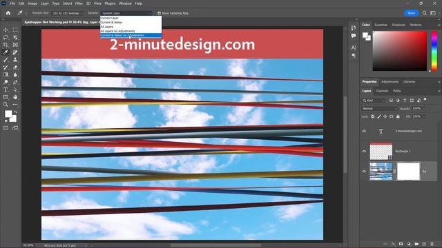Open the Image menu
Viewport: 442px width, 248px height.
[32, 3]
